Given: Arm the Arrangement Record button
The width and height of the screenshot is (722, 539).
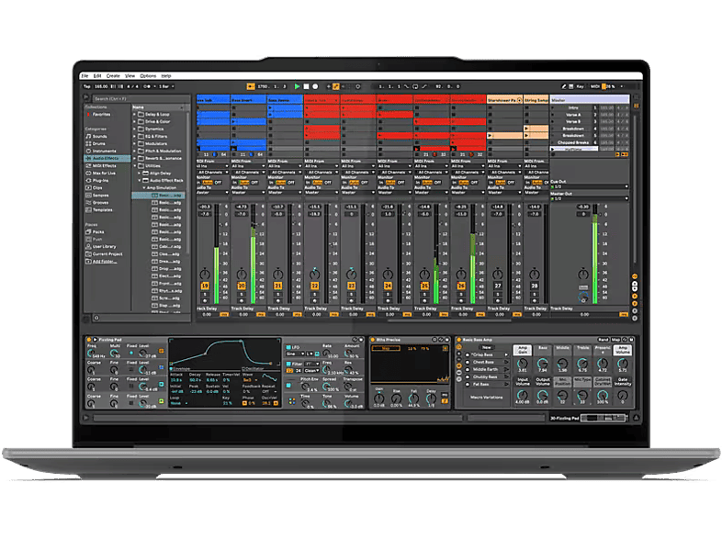Looking at the screenshot, I should tap(315, 86).
